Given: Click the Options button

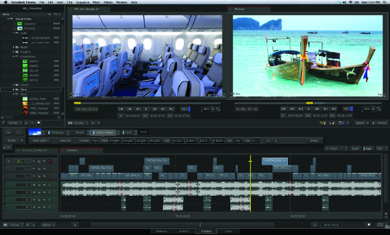Looking at the screenshot, I should (360, 122).
